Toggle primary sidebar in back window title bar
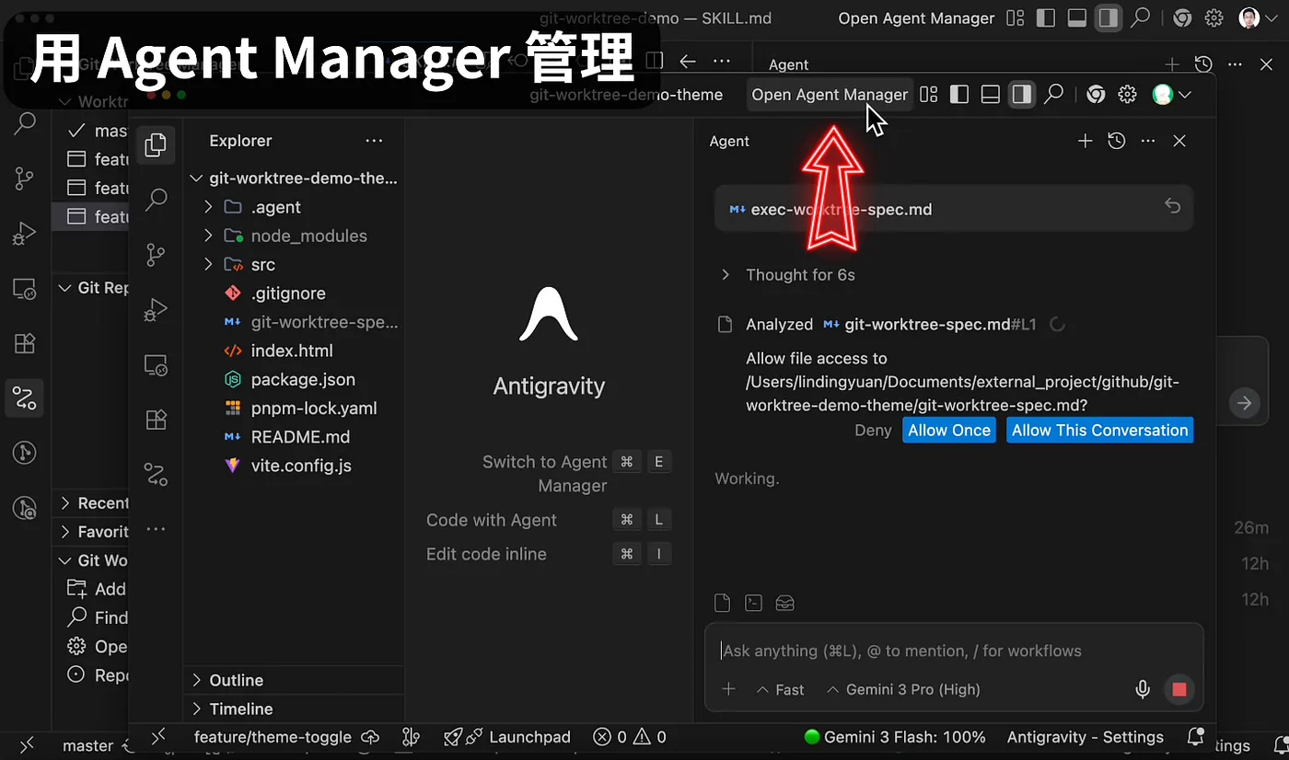Screen dimensions: 1289x760 1045,17
